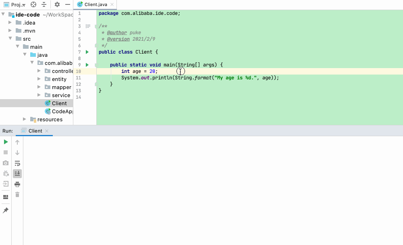
Task: Expand the .mvn folder
Action: (x=10, y=30)
